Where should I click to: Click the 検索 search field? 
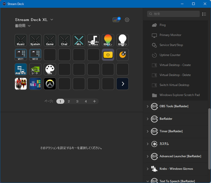pyautogui.click(x=173, y=14)
